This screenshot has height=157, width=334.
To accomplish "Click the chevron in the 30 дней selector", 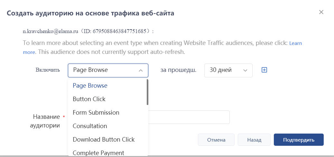I will tap(245, 70).
